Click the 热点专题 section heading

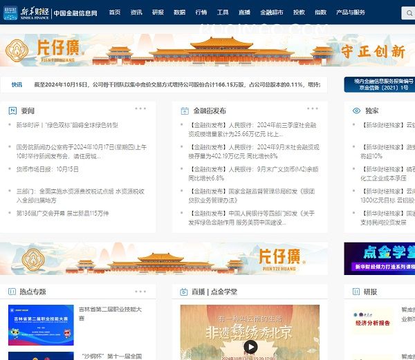point(33,292)
